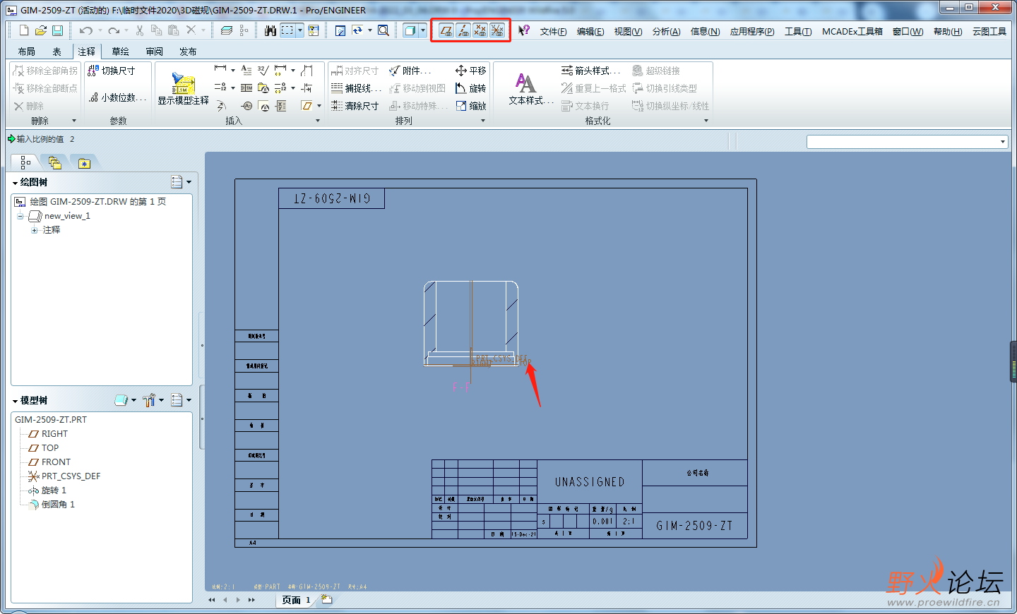The height and width of the screenshot is (614, 1017).
Task: Toggle datum plane display on or off
Action: [x=446, y=30]
